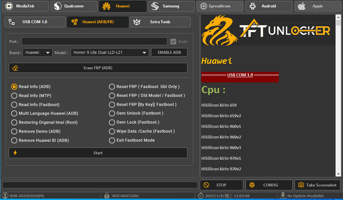343x200 pixels.
Task: Click the Qualcomm logo icon
Action: coord(58,6)
